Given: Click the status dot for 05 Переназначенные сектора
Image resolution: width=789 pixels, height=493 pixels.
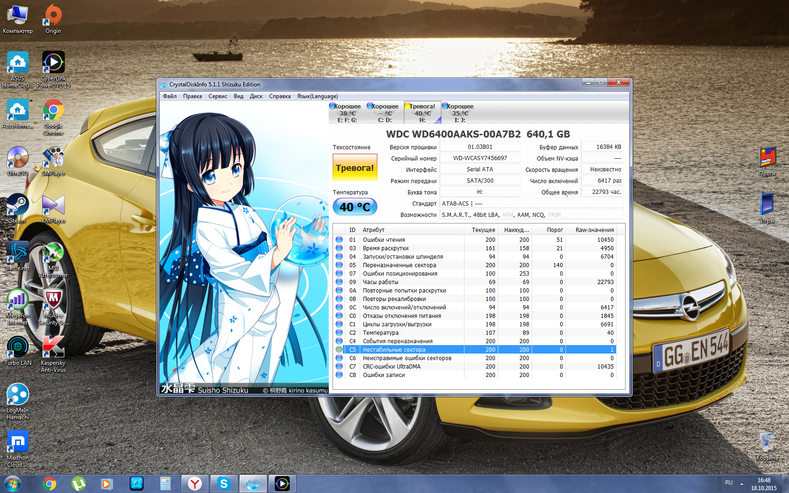Looking at the screenshot, I should (339, 265).
